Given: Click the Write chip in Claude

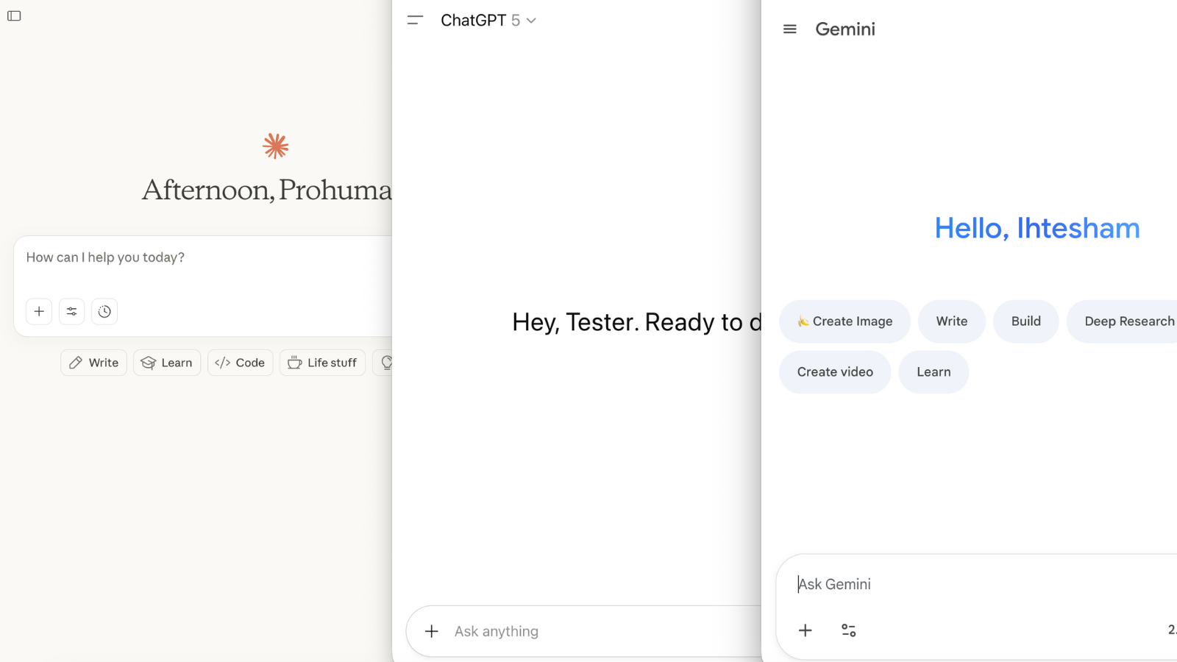Looking at the screenshot, I should [93, 363].
